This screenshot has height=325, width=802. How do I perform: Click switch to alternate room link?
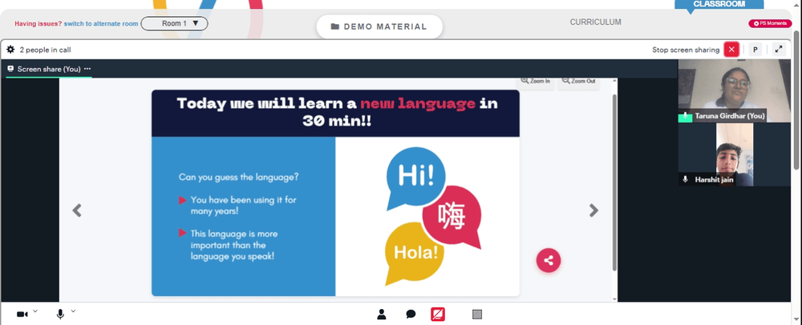coord(101,23)
